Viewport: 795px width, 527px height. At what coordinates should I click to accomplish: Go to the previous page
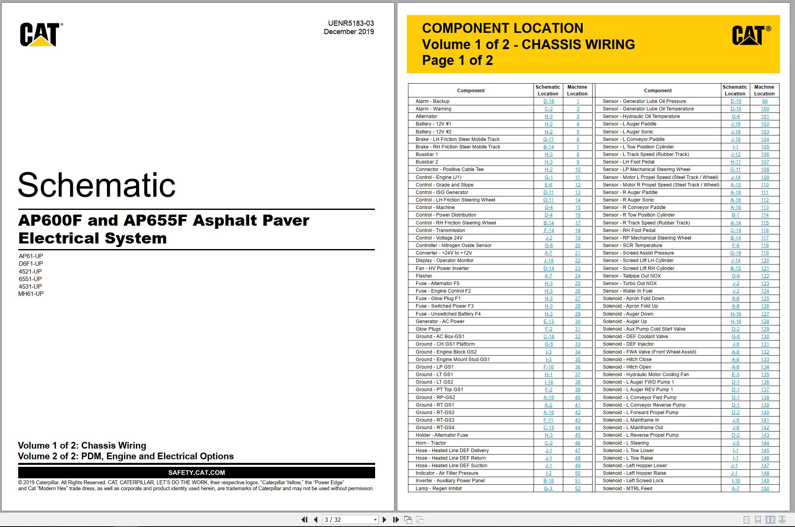point(316,519)
